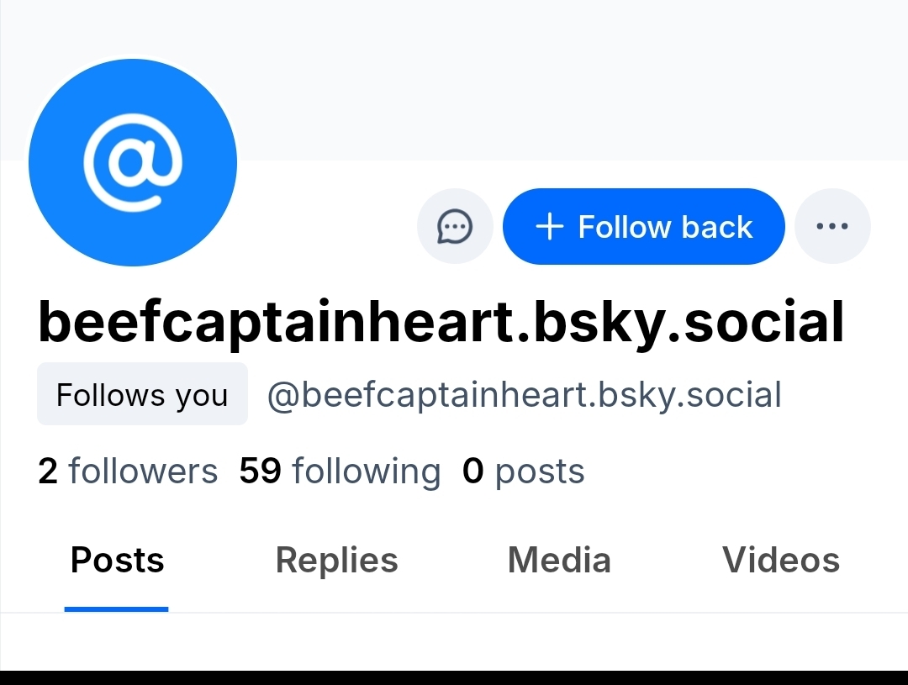Click the bold number 59
This screenshot has width=908, height=685.
[x=260, y=472]
